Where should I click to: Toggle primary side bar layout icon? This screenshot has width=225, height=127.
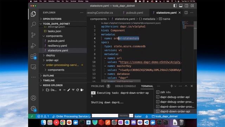coord(175,6)
